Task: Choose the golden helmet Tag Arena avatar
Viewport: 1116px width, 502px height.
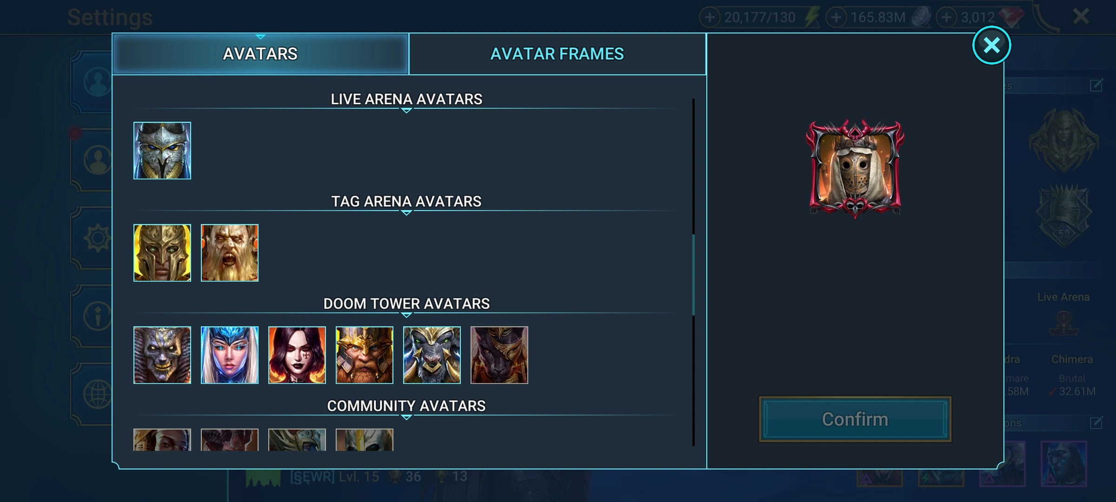Action: pos(162,253)
